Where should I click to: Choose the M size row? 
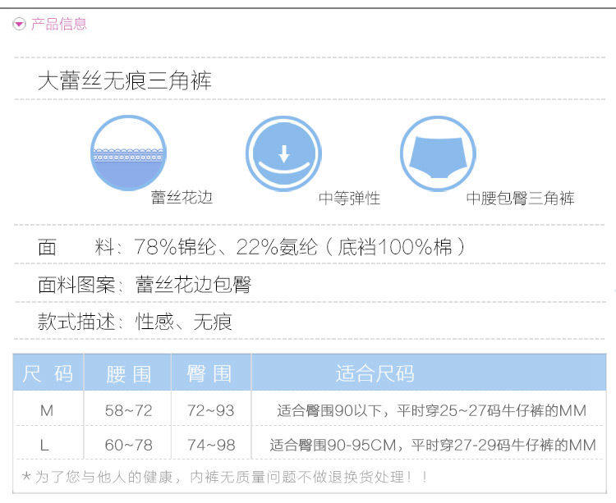coord(47,410)
